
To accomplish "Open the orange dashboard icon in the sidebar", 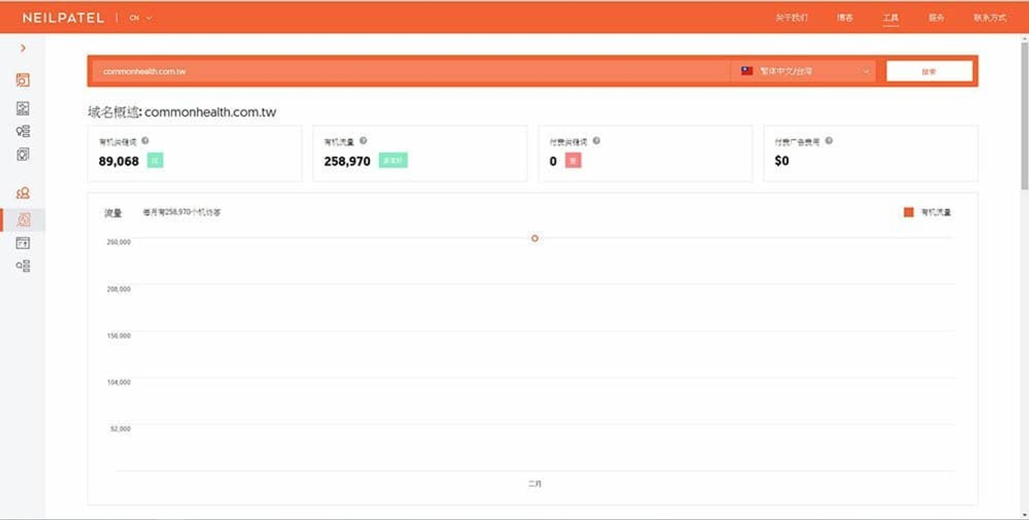I will (23, 79).
